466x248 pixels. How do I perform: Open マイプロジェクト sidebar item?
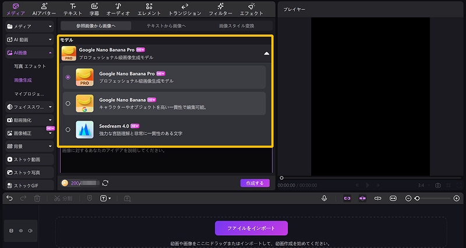coord(29,94)
